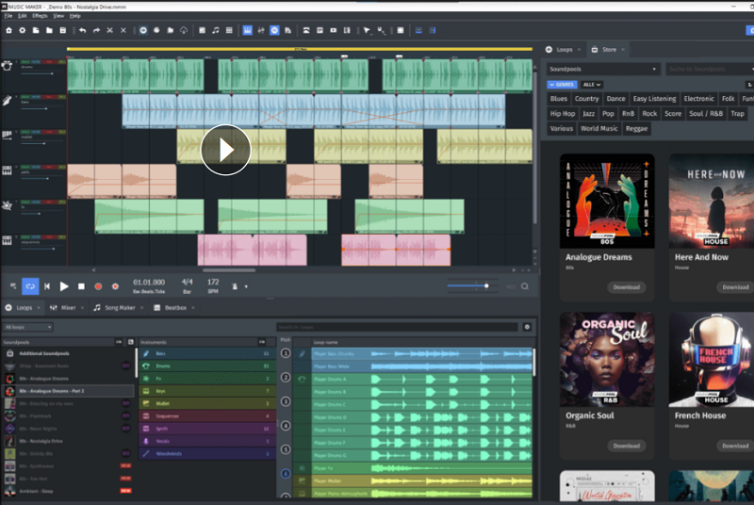Select pitch number 4 circle
Screen dimensions: 754x505
click(x=286, y=425)
